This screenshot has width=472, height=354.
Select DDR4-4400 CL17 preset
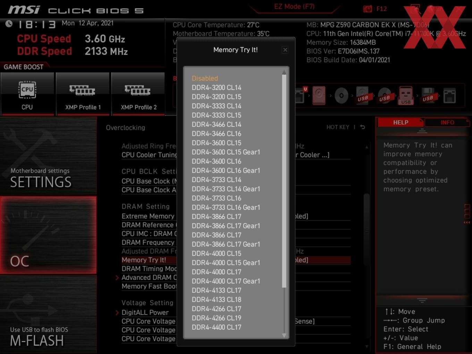pos(217,327)
